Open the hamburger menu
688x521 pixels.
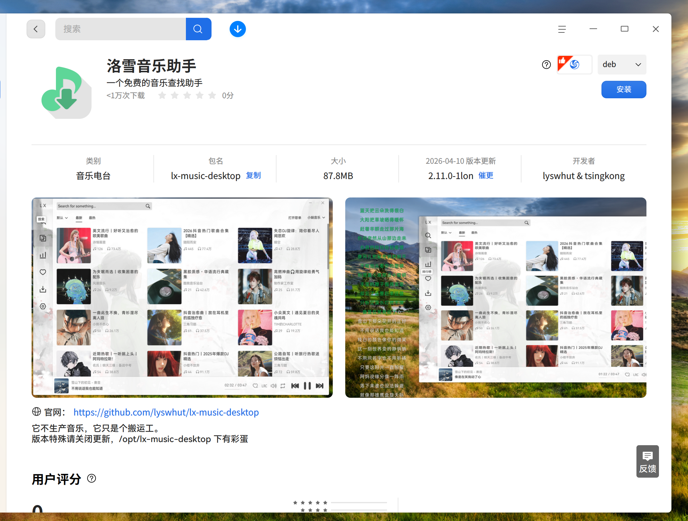[561, 29]
